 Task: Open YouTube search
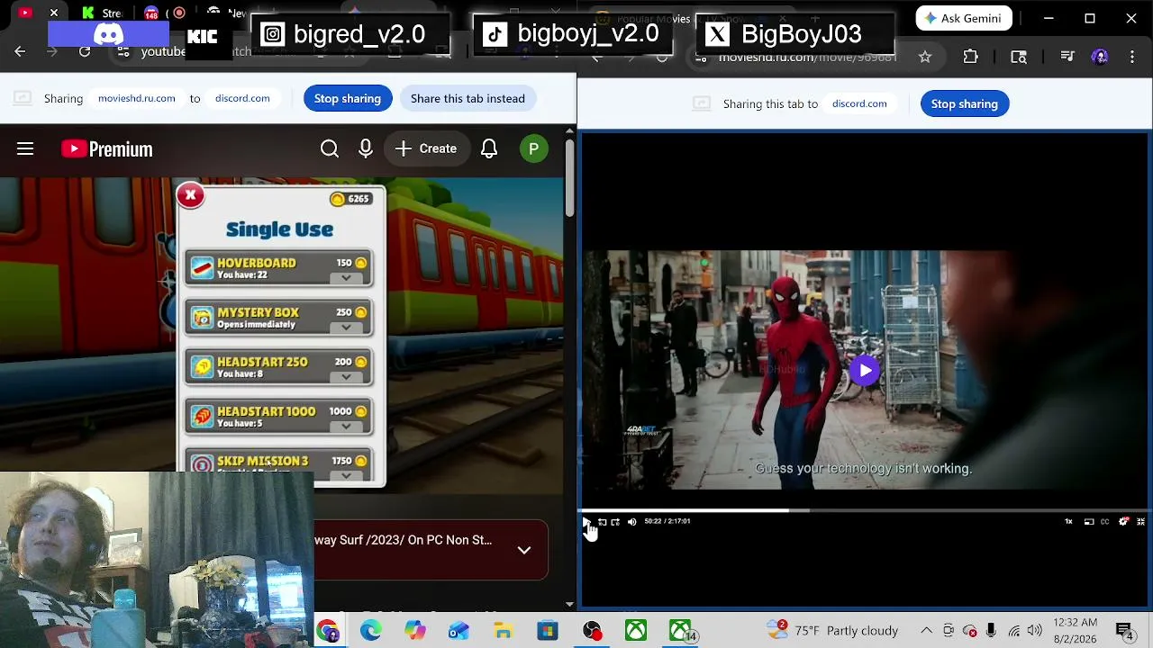point(330,148)
